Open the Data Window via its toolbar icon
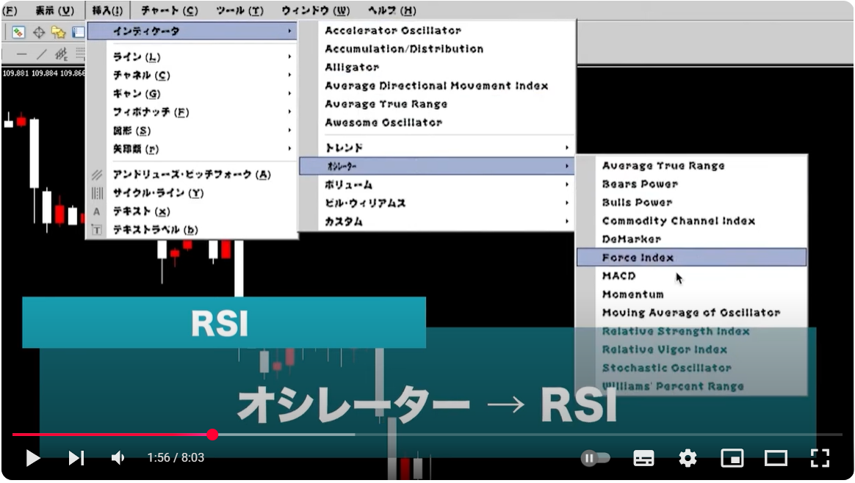Image resolution: width=855 pixels, height=483 pixels. pos(77,32)
